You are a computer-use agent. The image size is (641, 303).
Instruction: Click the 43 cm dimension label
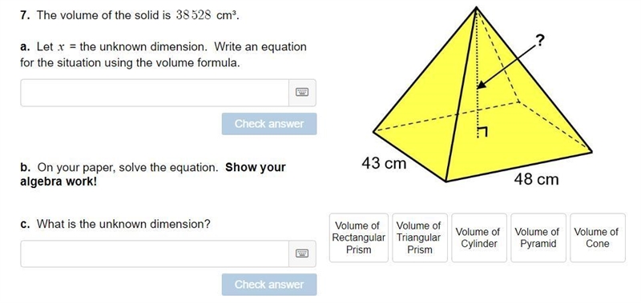(384, 164)
